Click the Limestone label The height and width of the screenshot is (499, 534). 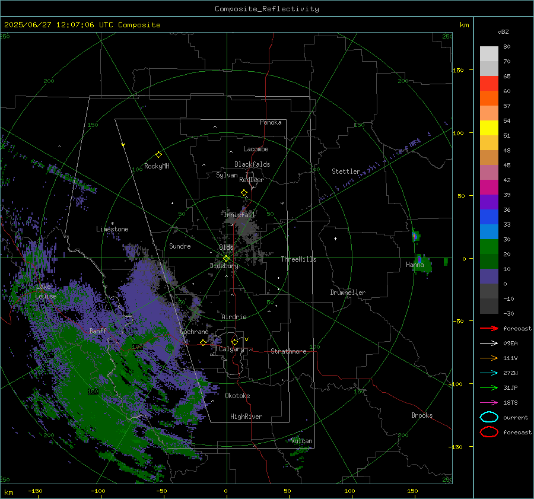click(x=112, y=229)
